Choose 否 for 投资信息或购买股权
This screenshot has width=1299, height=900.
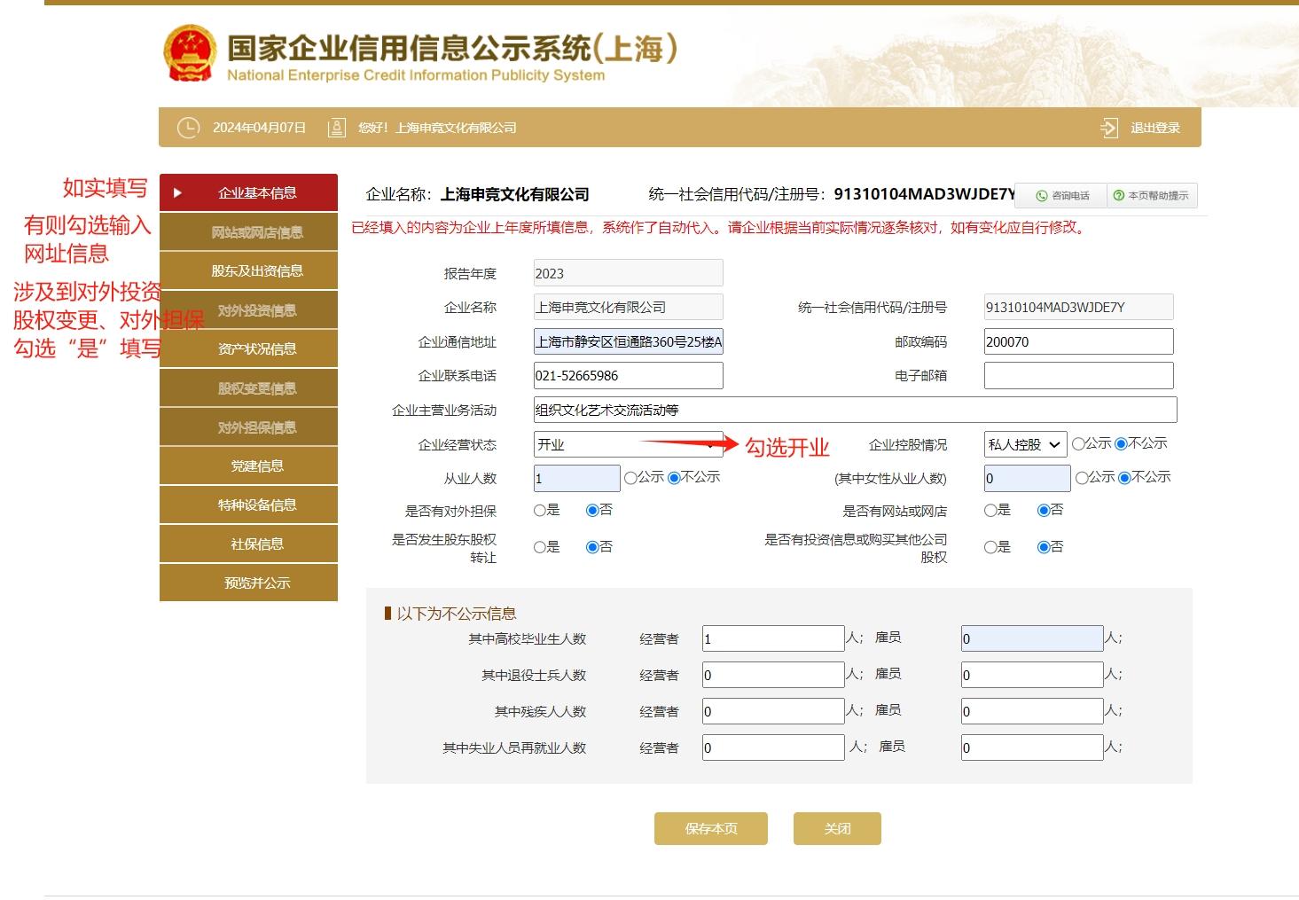pos(1044,547)
